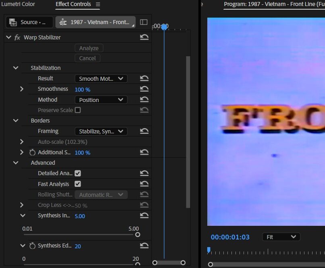This screenshot has width=325, height=268.
Task: Open the Result dropdown
Action: pyautogui.click(x=101, y=78)
